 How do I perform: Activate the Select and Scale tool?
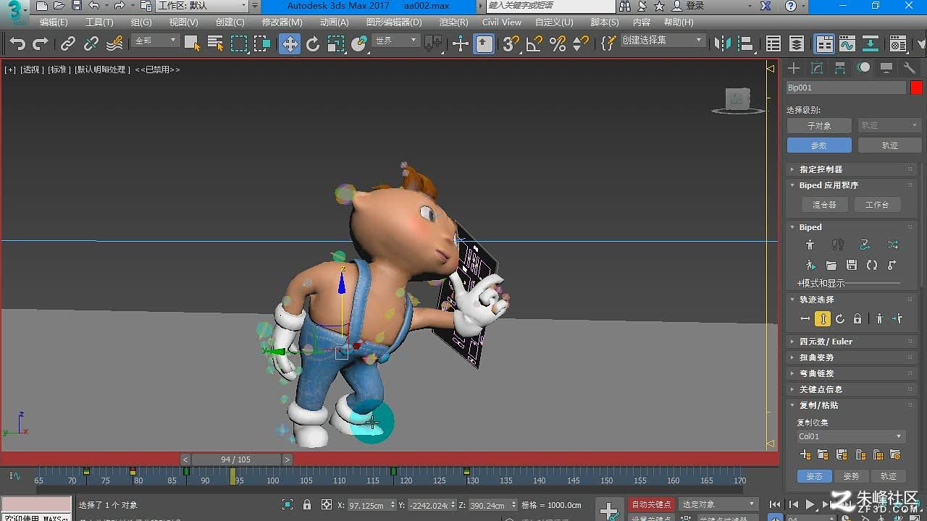[336, 44]
